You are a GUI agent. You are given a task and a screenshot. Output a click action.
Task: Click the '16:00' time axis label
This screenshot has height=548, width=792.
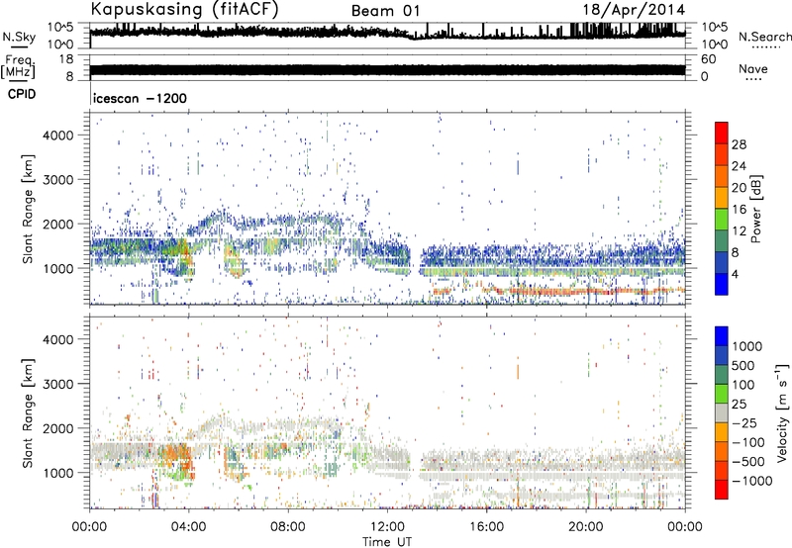486,527
